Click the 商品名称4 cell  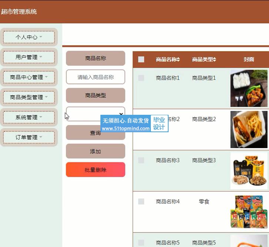click(167, 201)
